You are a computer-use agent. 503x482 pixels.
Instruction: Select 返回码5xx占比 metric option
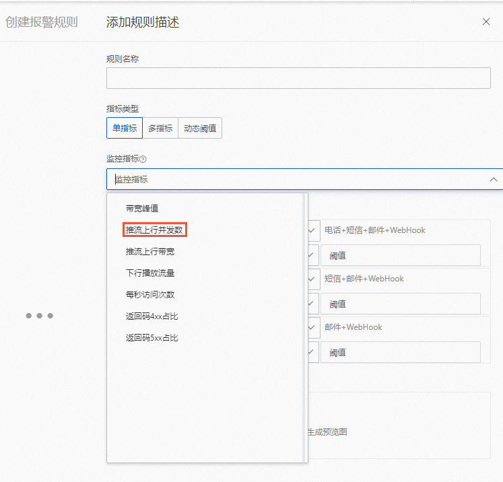(152, 338)
